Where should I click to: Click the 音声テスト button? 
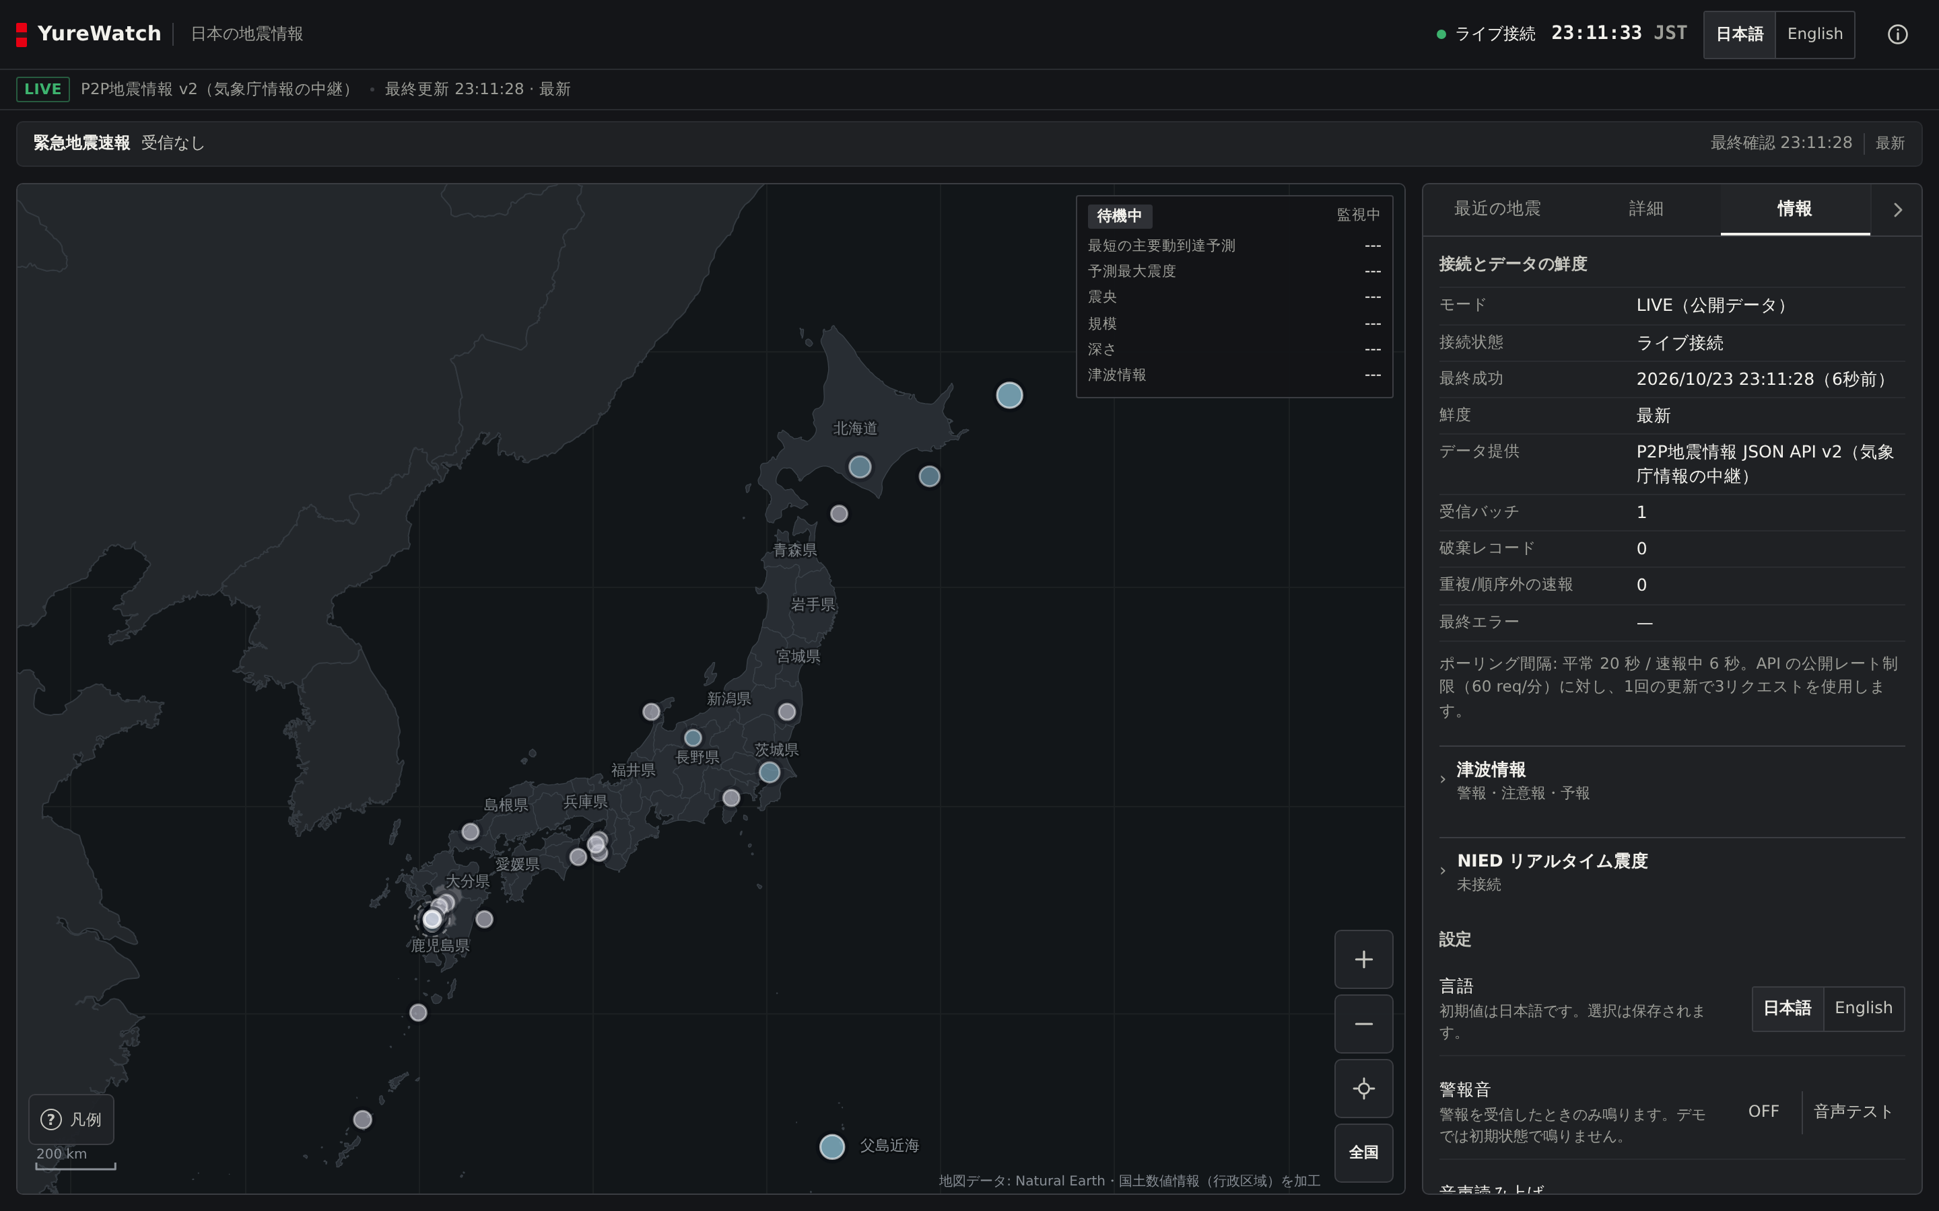1853,1111
